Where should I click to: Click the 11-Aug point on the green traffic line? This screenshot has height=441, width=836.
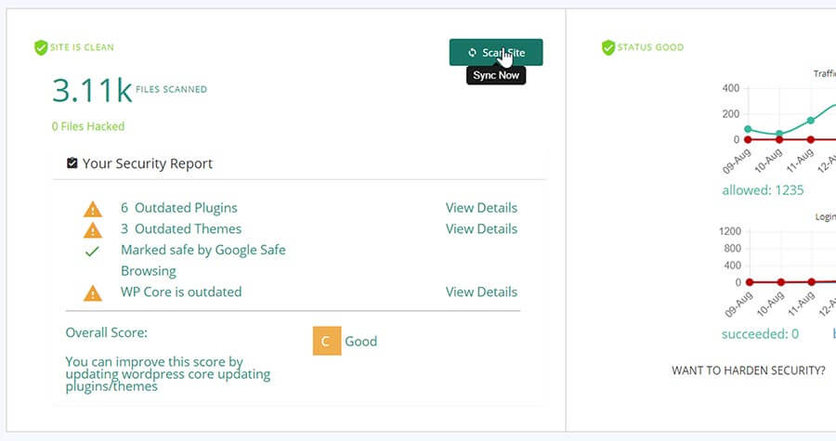coord(811,121)
